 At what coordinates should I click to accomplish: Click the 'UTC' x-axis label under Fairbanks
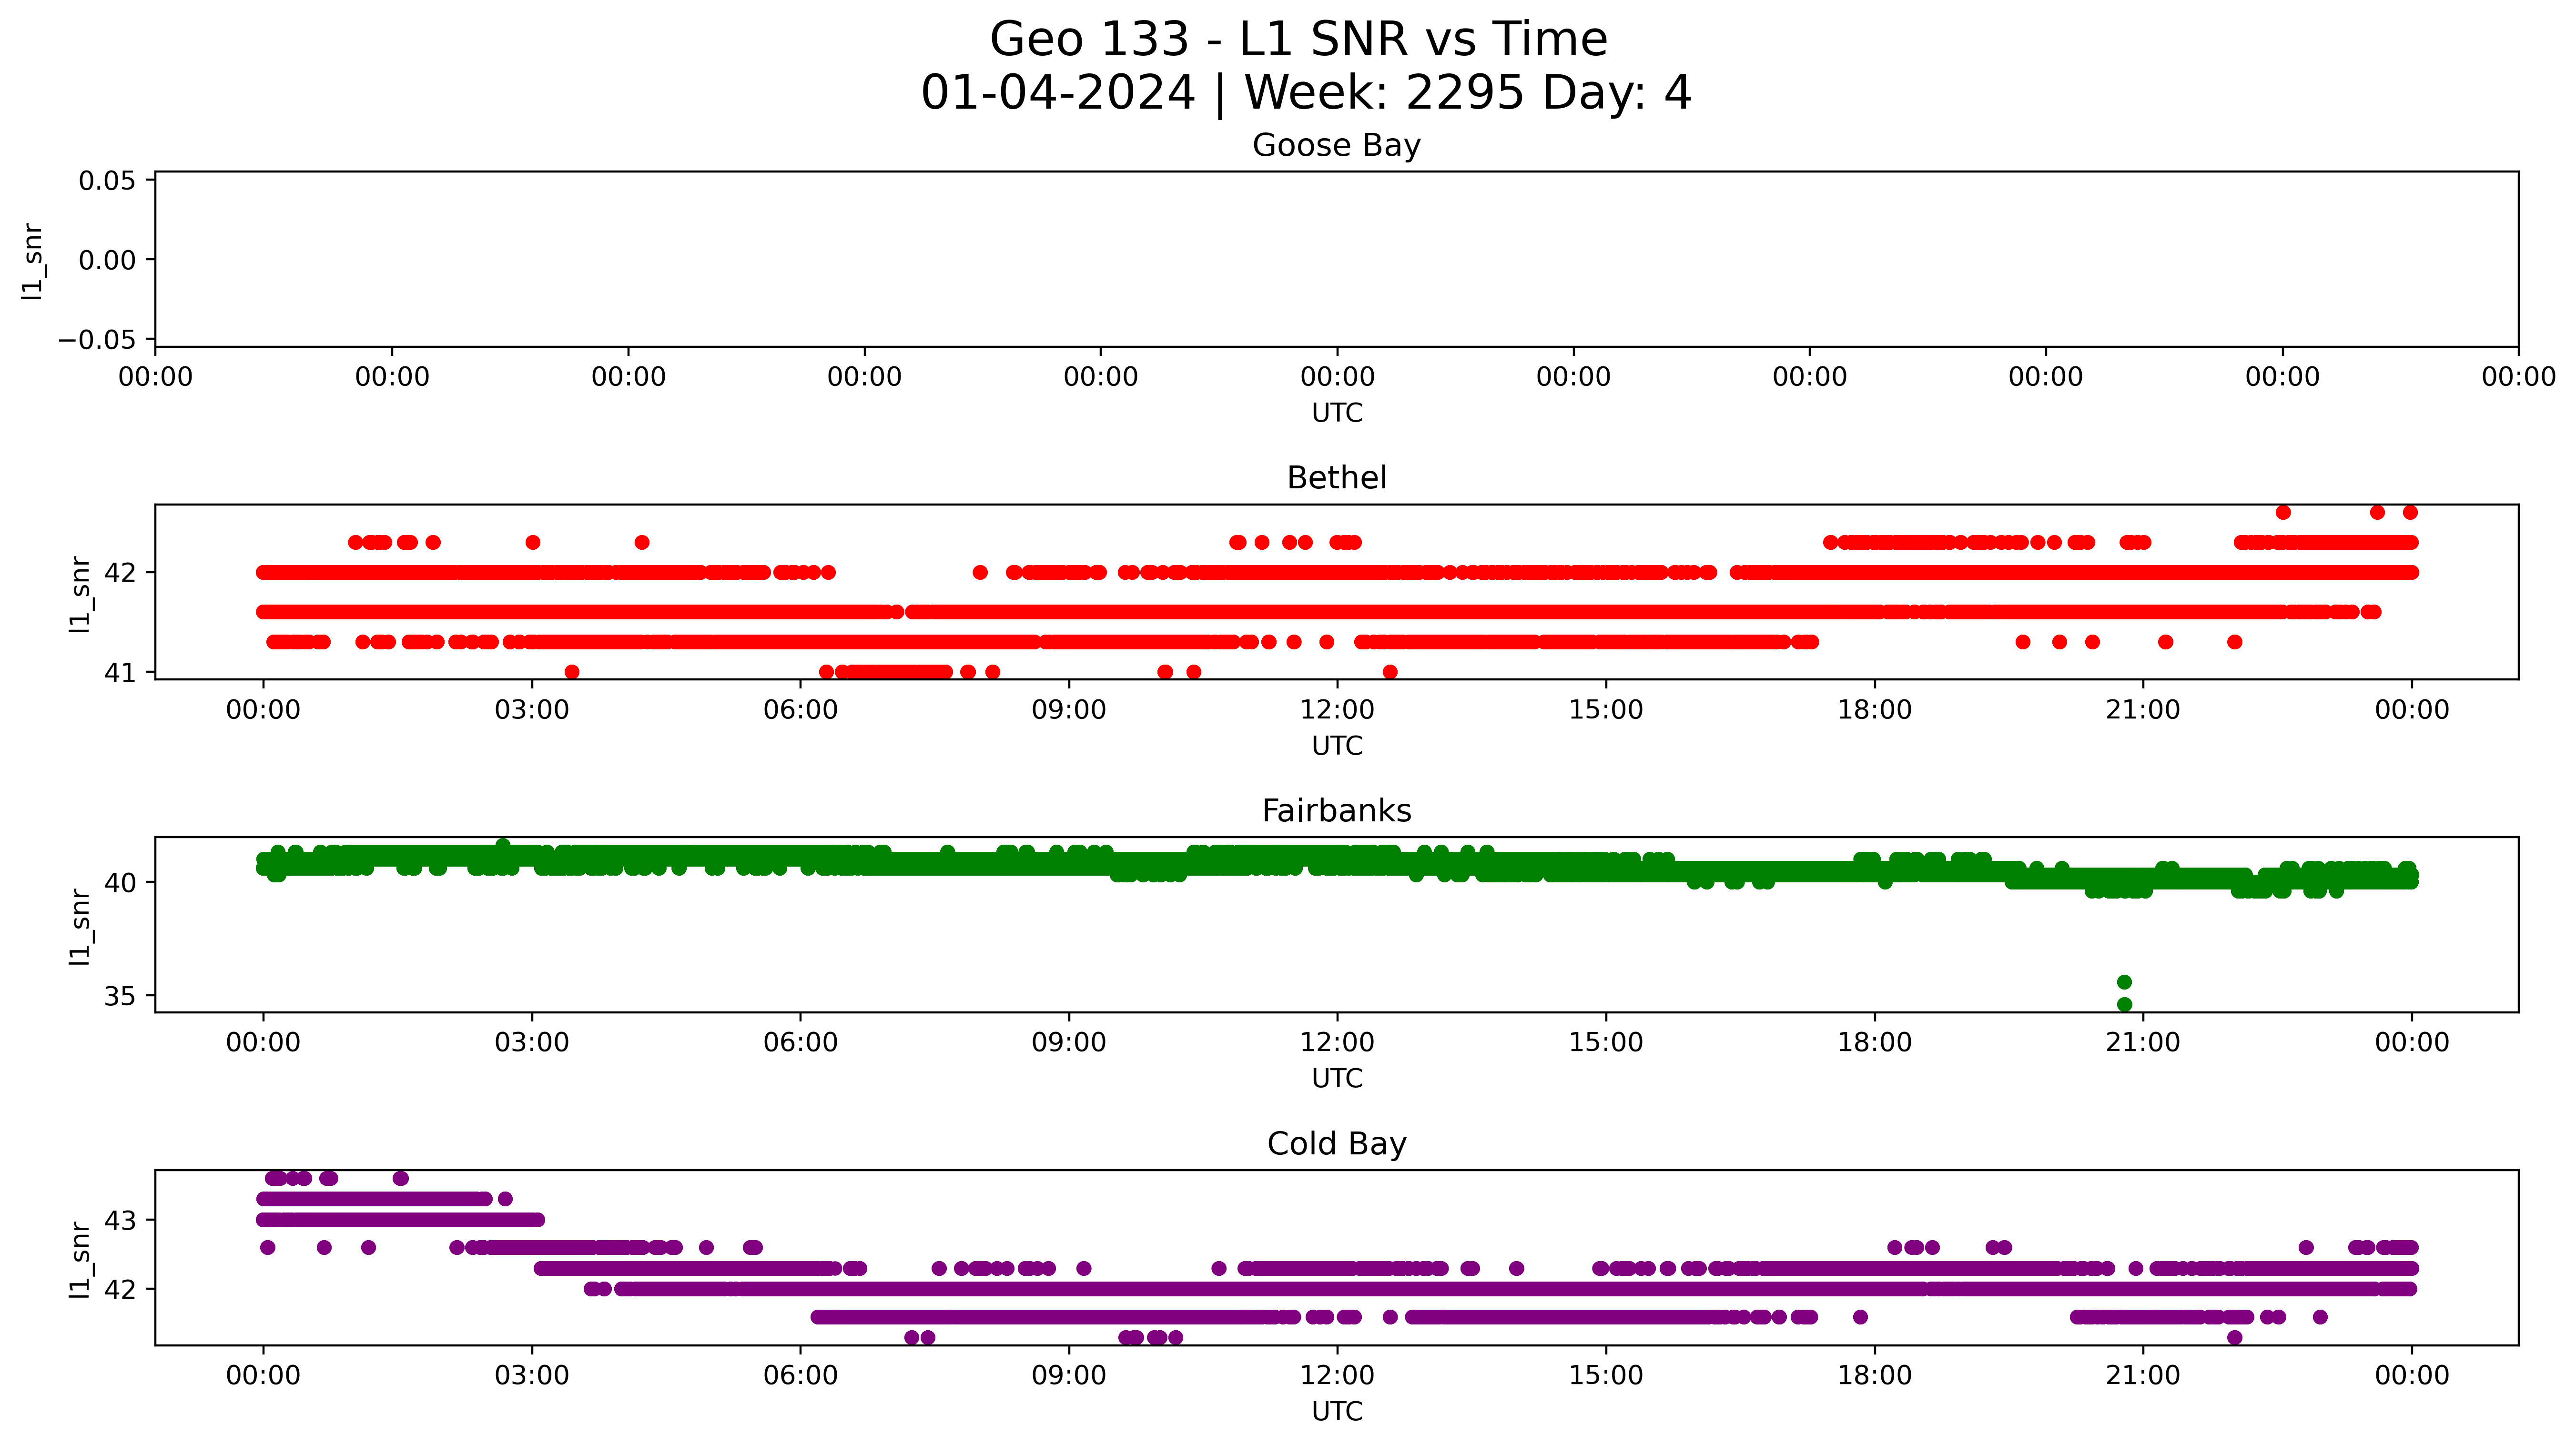point(1336,1079)
